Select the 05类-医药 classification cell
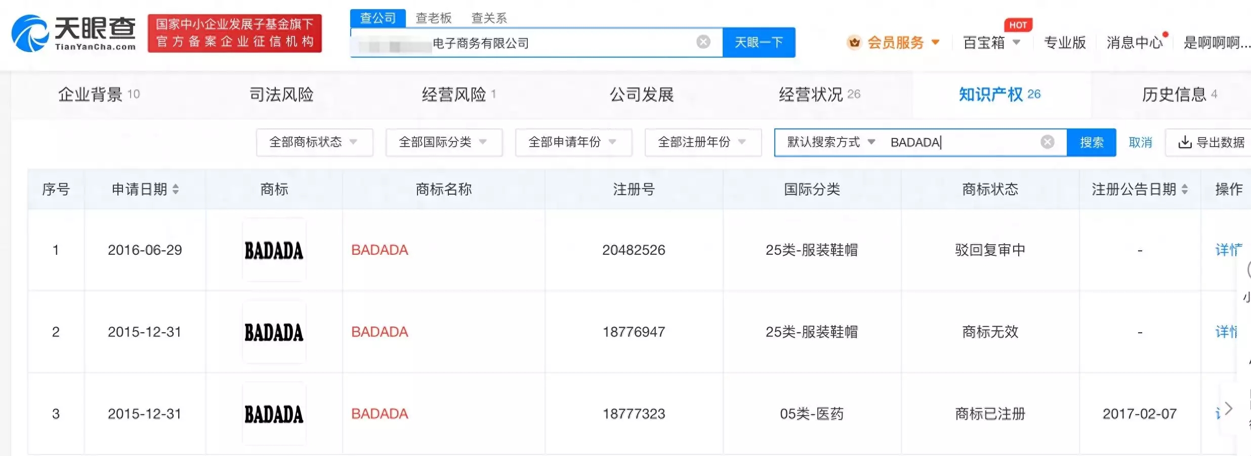The width and height of the screenshot is (1251, 456). 812,414
